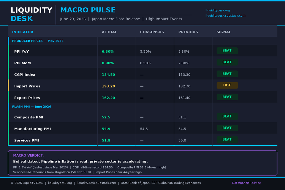Click the 'Not financial advice' disclaimer
This screenshot has width=285, height=190.
tap(246, 183)
